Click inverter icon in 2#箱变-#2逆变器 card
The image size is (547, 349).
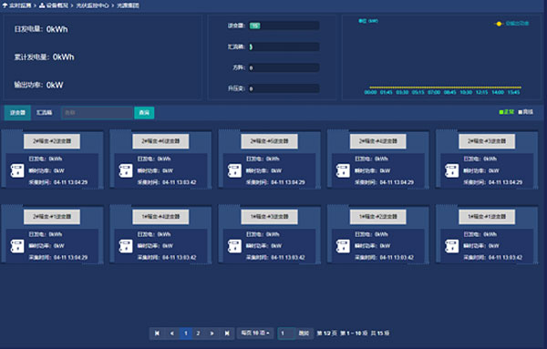(x=17, y=170)
